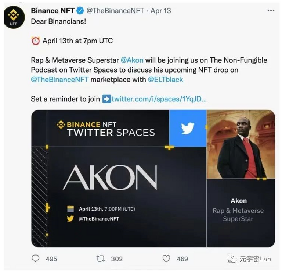Click the yellow Twitter bird icon in banner

click(x=70, y=219)
